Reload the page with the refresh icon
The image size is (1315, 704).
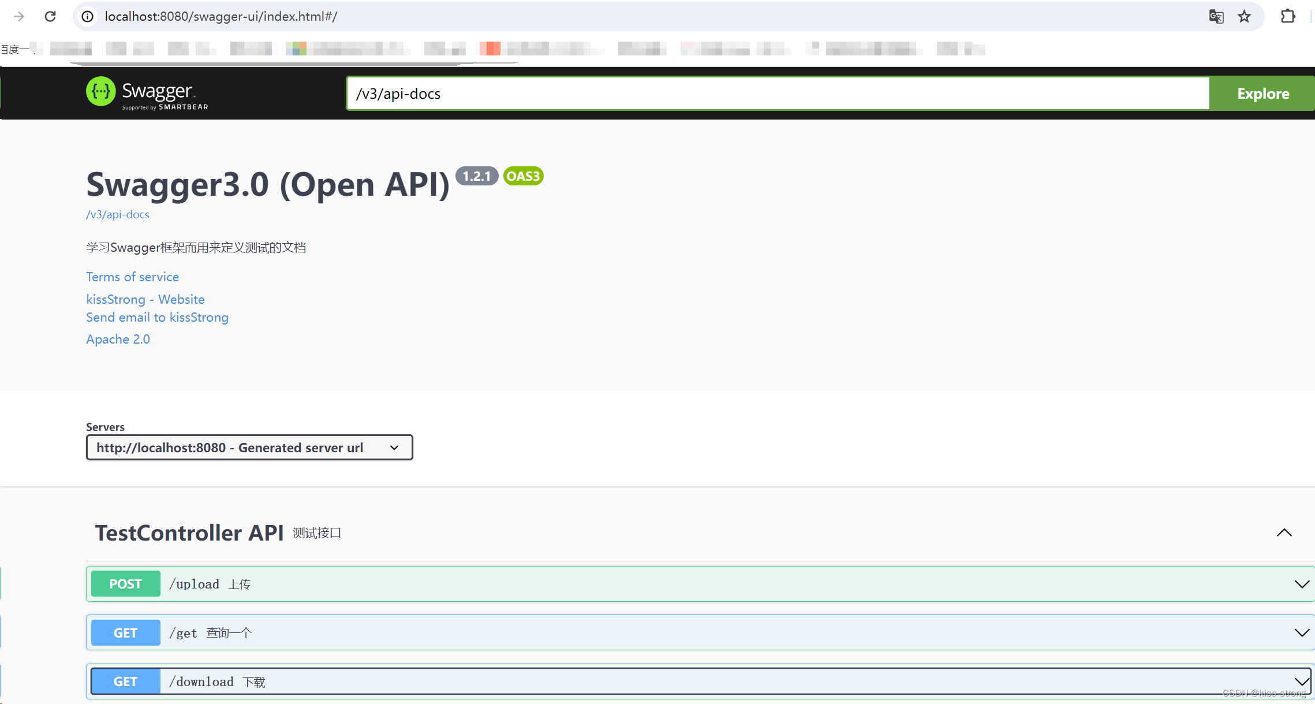(x=50, y=16)
